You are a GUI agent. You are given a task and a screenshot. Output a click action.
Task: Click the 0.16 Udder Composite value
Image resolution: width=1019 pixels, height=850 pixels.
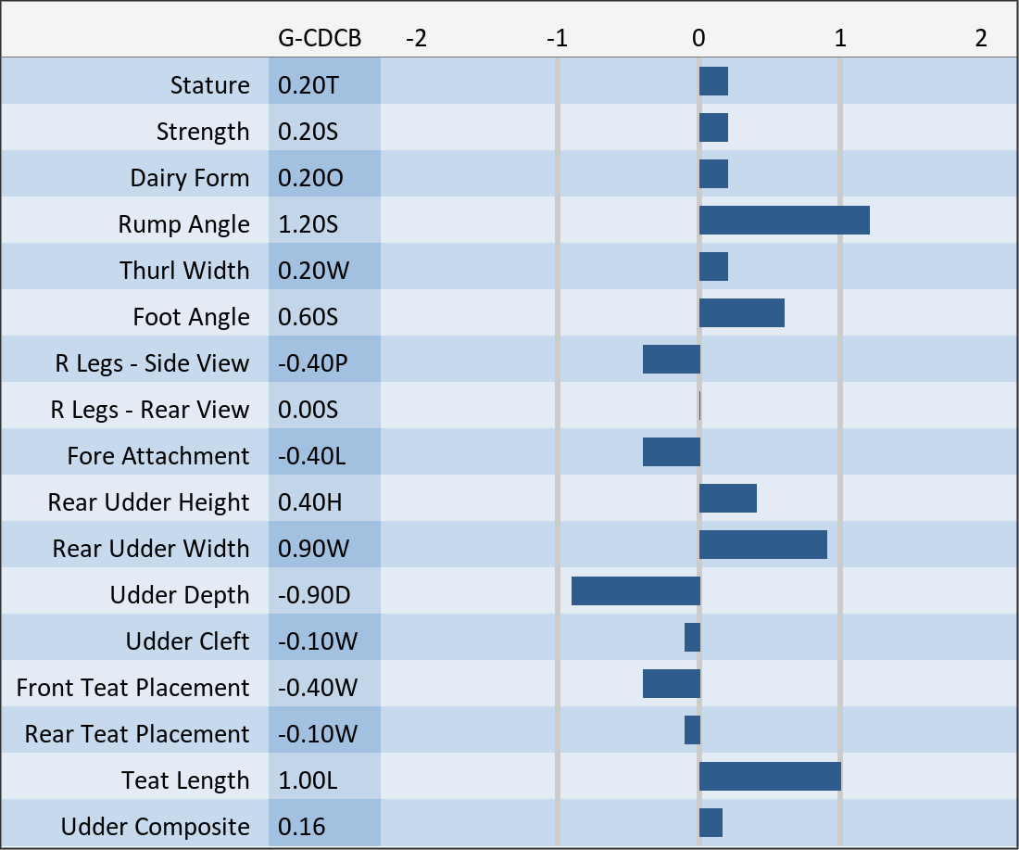click(302, 827)
